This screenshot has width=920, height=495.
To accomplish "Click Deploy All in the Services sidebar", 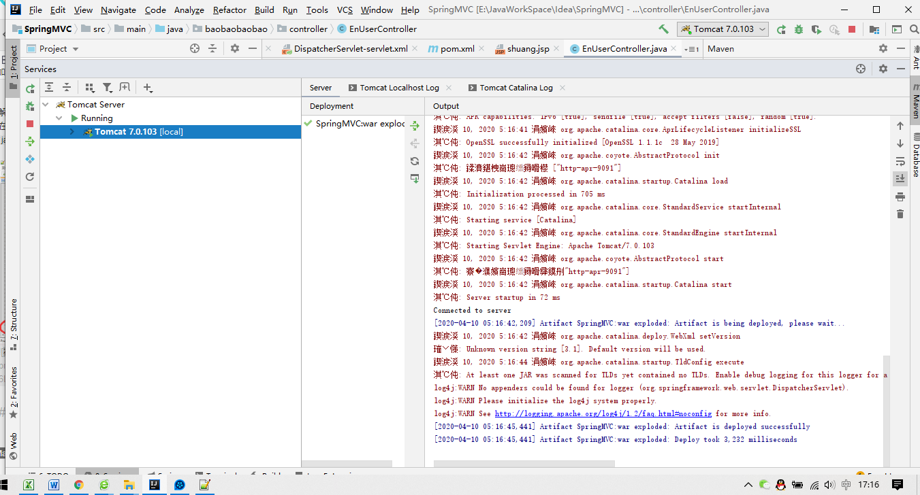I will (30, 141).
